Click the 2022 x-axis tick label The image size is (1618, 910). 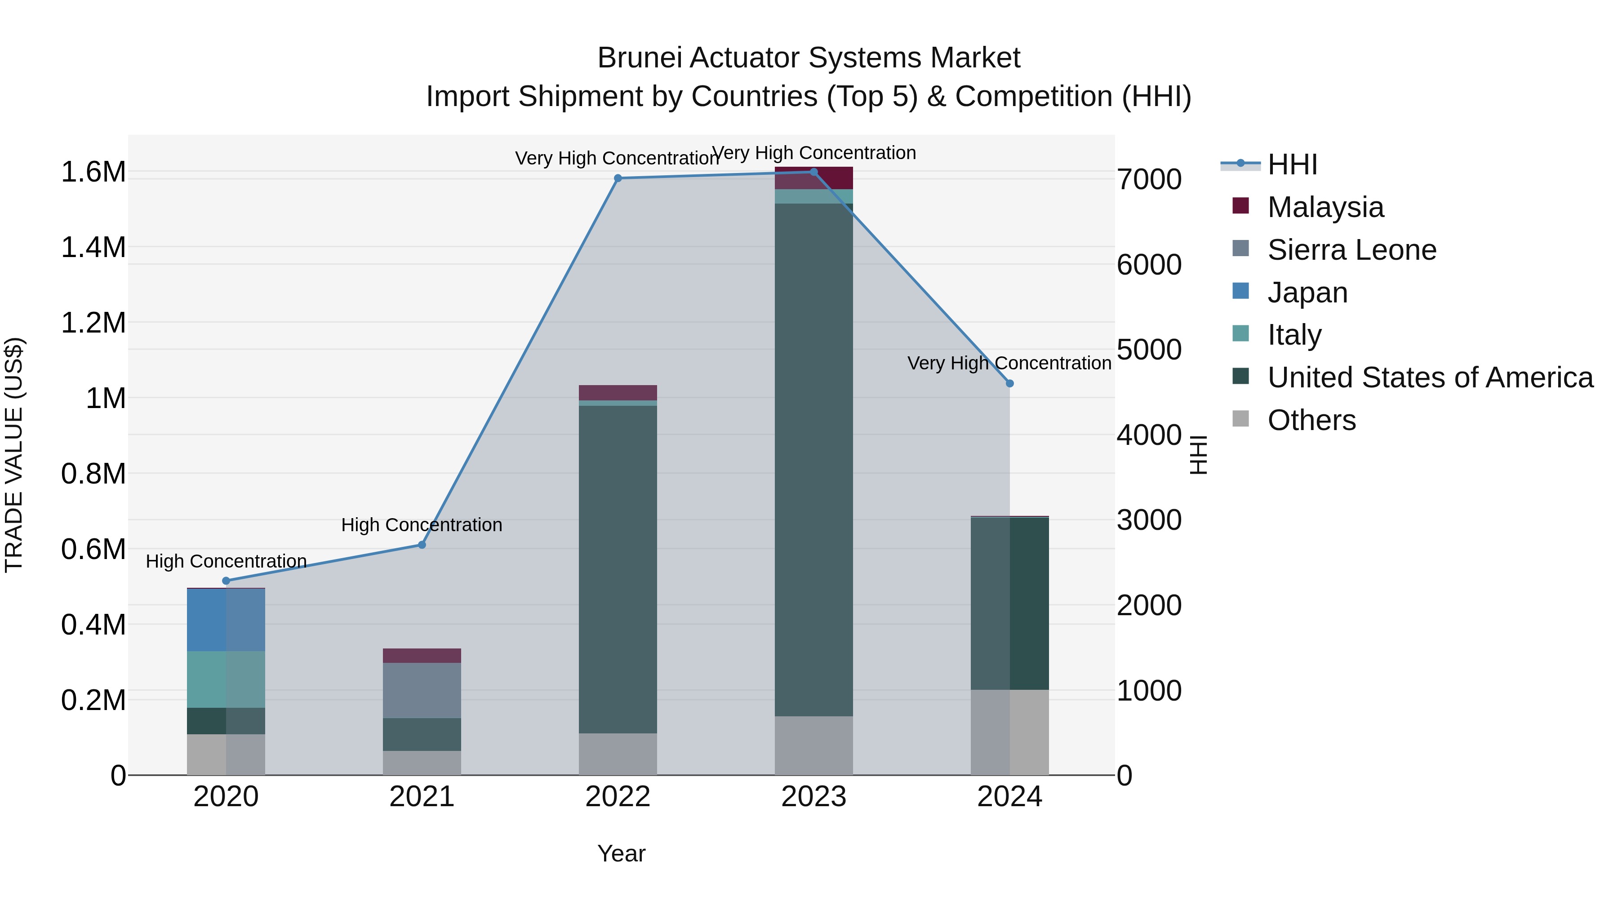pyautogui.click(x=618, y=797)
